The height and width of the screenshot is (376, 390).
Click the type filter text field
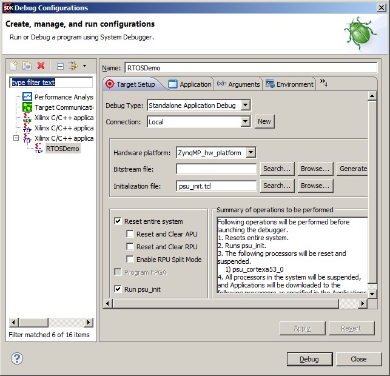pyautogui.click(x=51, y=82)
